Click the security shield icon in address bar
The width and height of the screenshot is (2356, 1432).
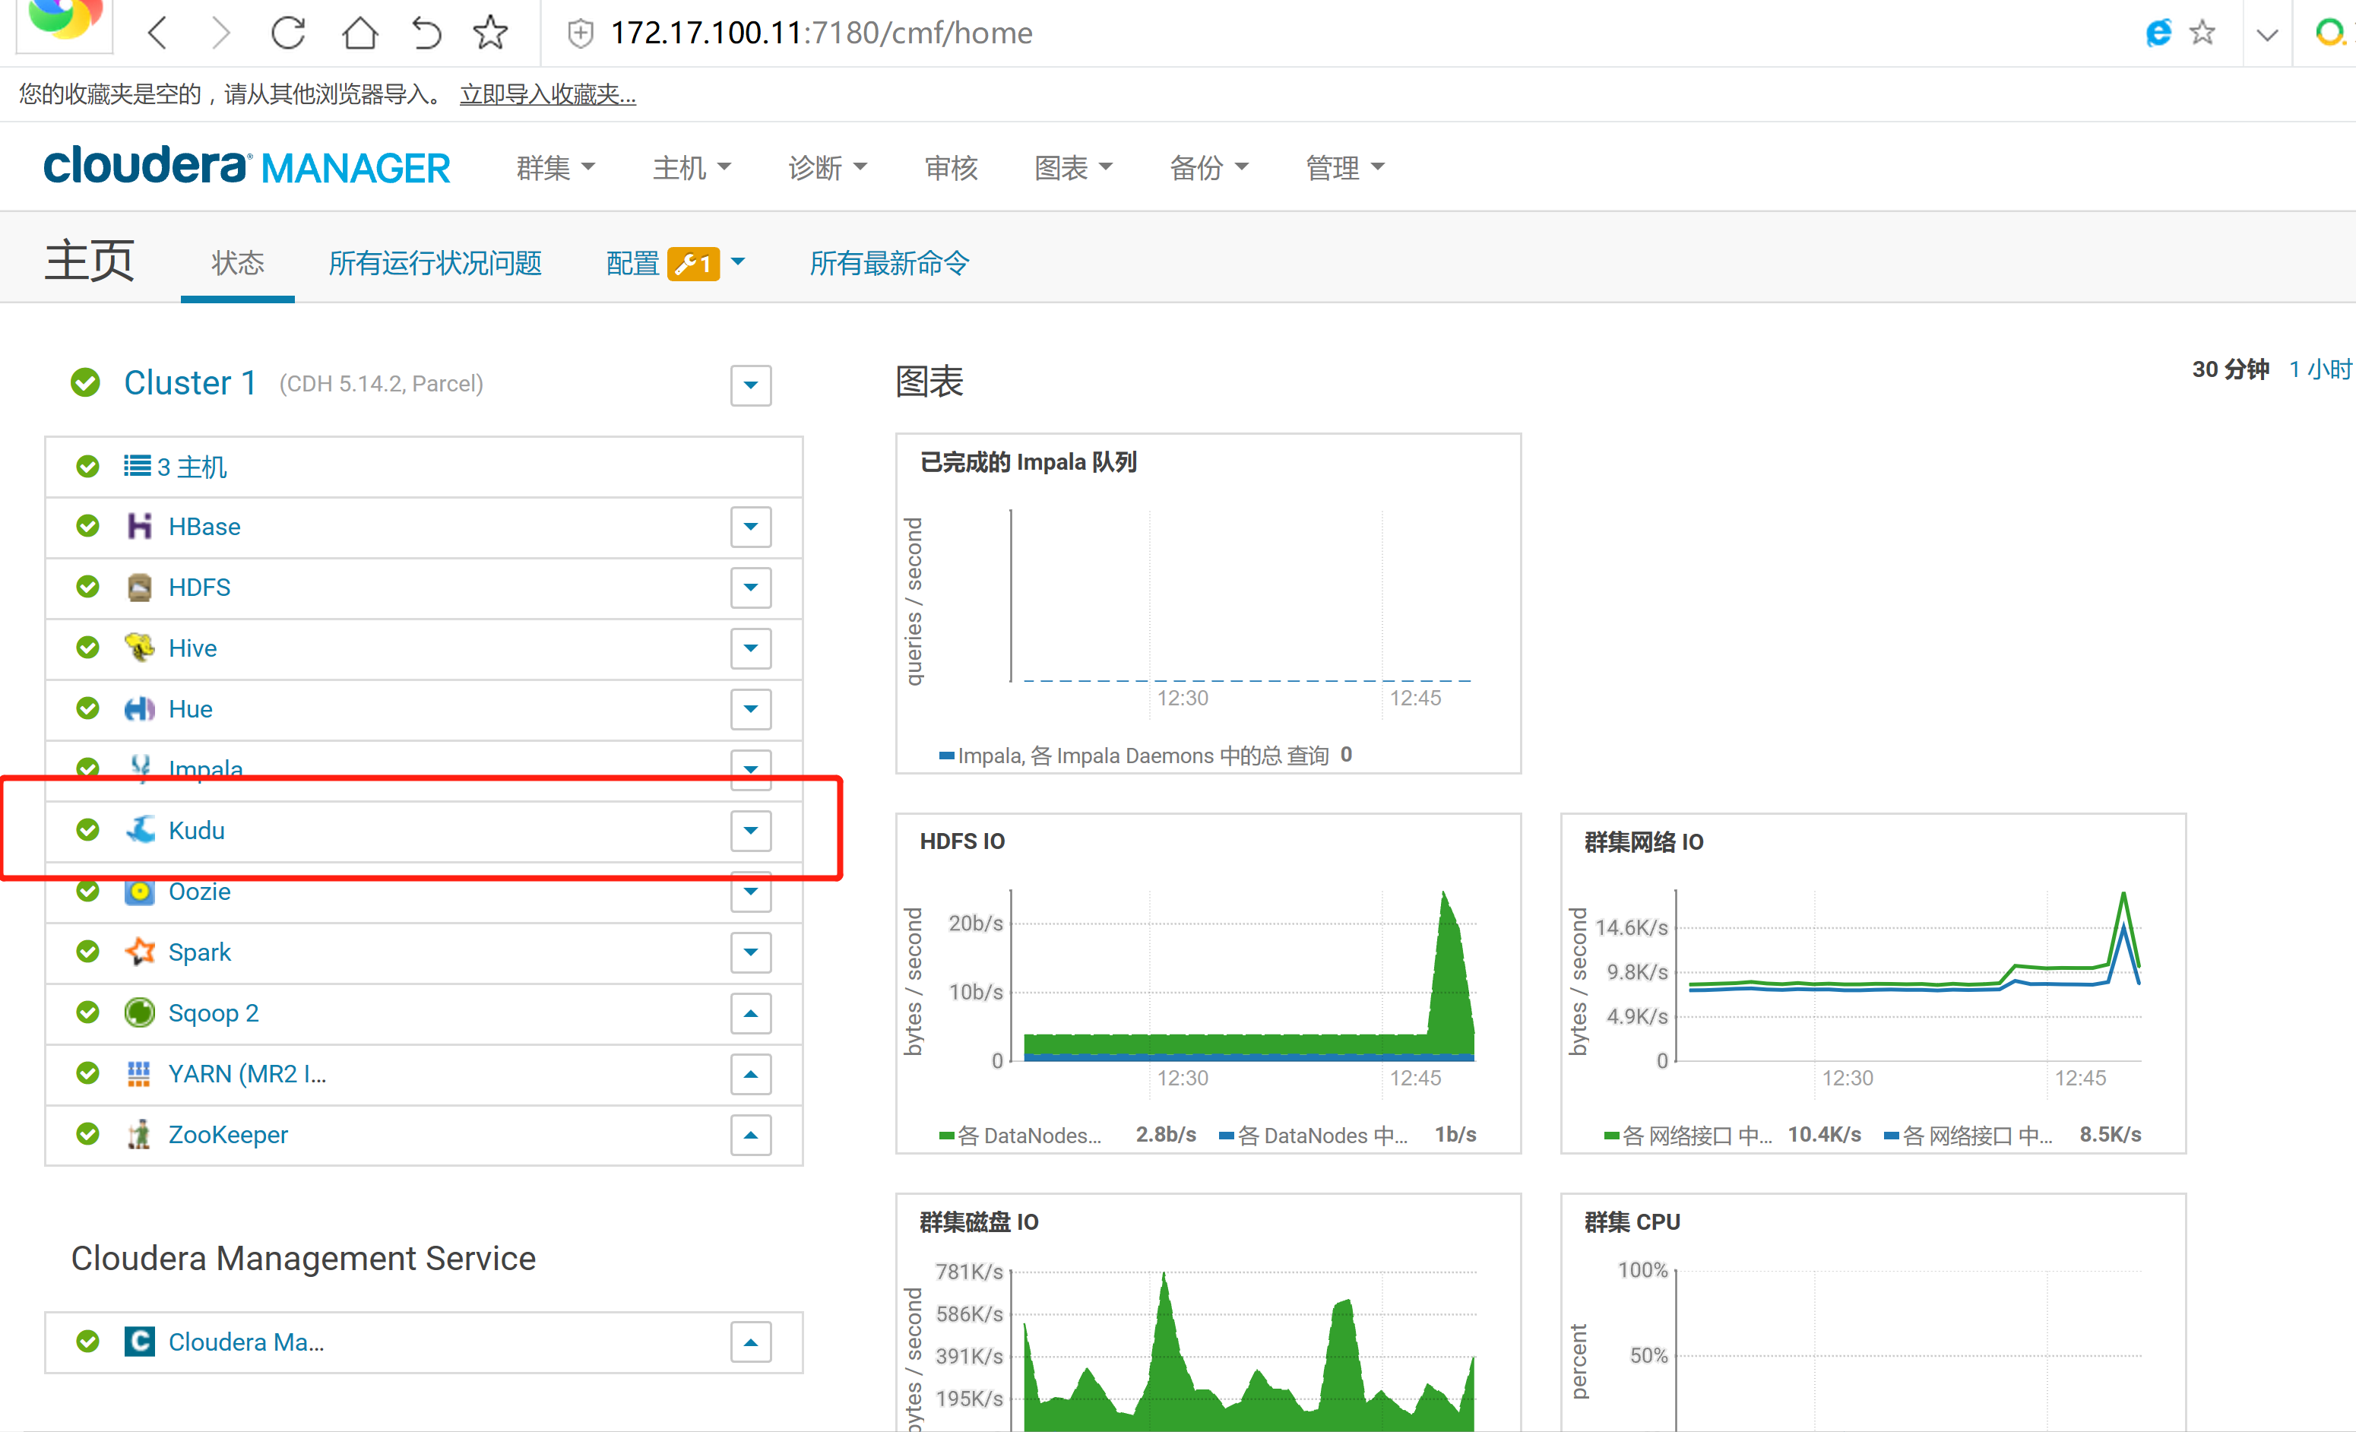pyautogui.click(x=579, y=33)
